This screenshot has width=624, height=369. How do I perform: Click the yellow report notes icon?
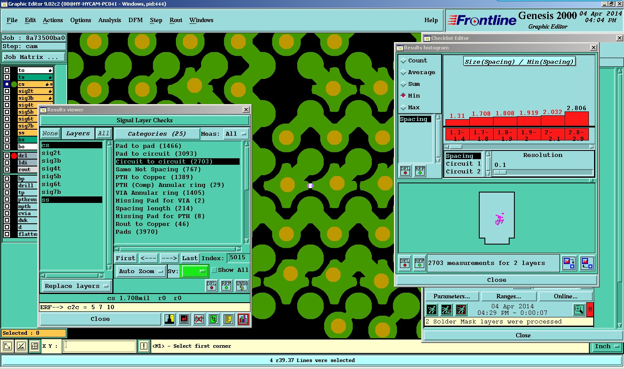click(x=228, y=320)
